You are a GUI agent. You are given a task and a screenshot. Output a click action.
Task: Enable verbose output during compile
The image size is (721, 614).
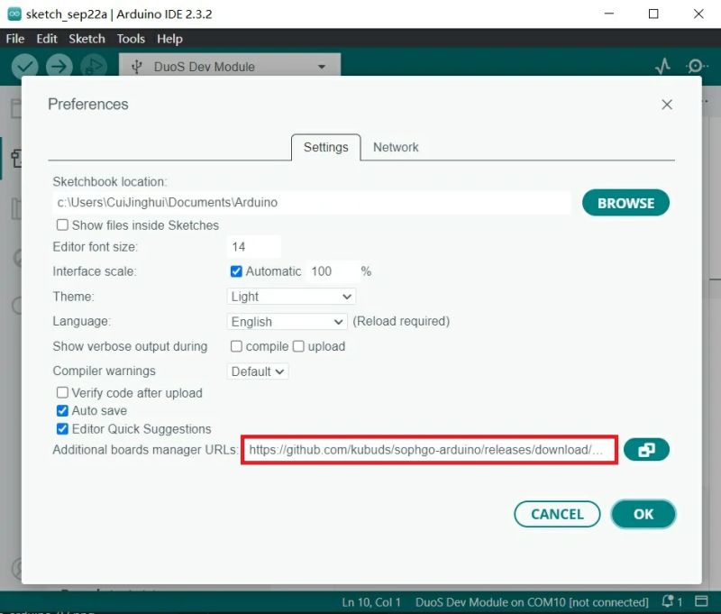point(236,346)
